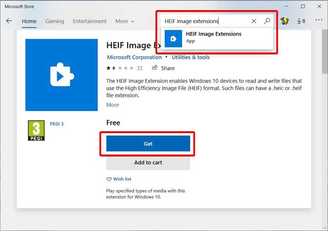Click the scrollbar down arrow
The width and height of the screenshot is (328, 231).
tap(325, 228)
